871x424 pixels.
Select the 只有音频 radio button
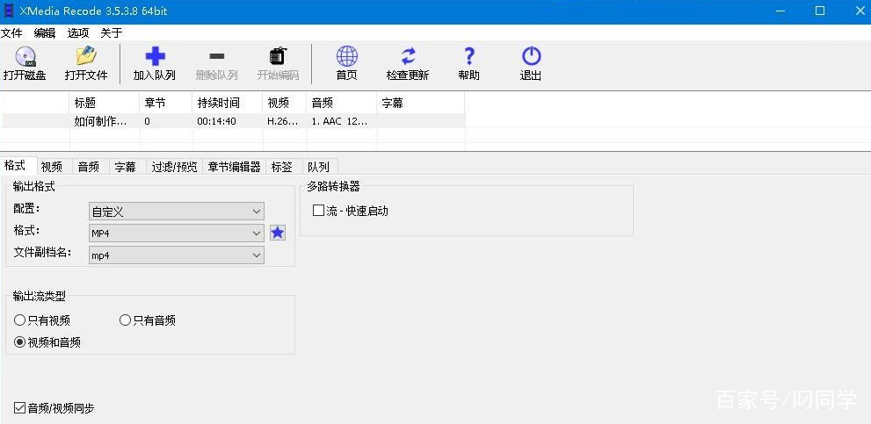125,320
